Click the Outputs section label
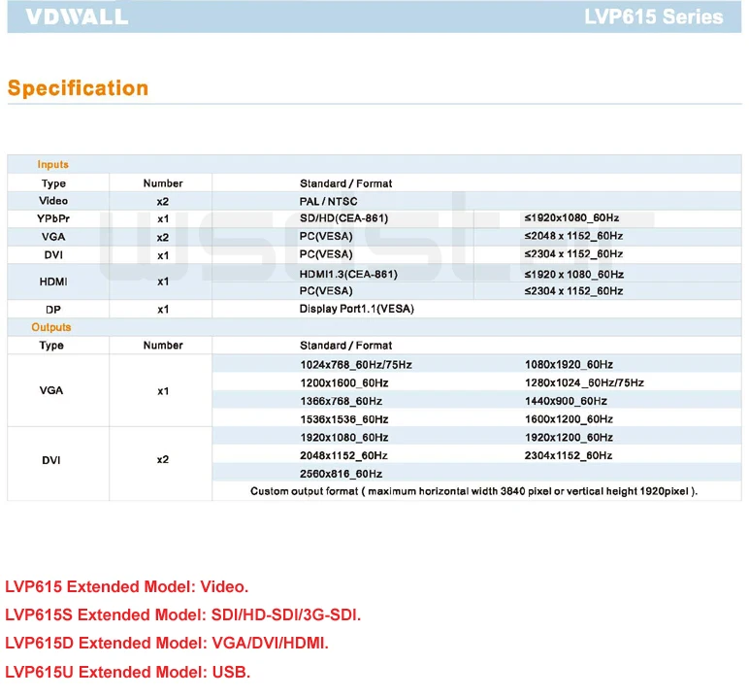Screen dimensions: 749x697 (51, 327)
